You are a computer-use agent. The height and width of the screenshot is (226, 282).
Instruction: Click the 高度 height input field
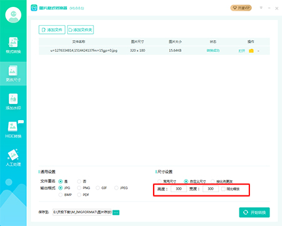[179, 189]
